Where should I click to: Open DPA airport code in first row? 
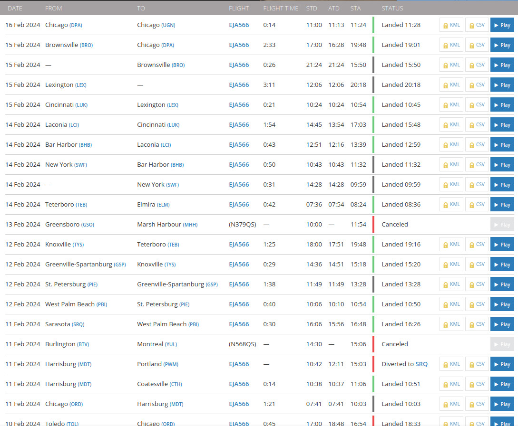pos(76,25)
